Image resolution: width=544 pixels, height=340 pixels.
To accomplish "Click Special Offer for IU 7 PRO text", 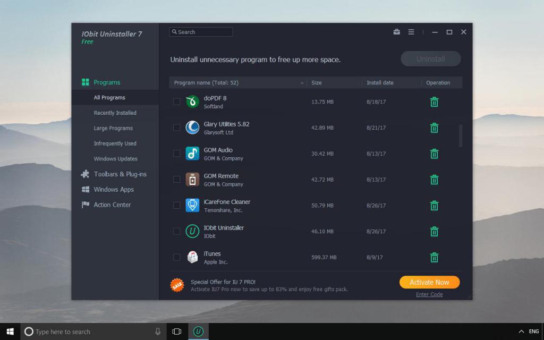I will 223,282.
